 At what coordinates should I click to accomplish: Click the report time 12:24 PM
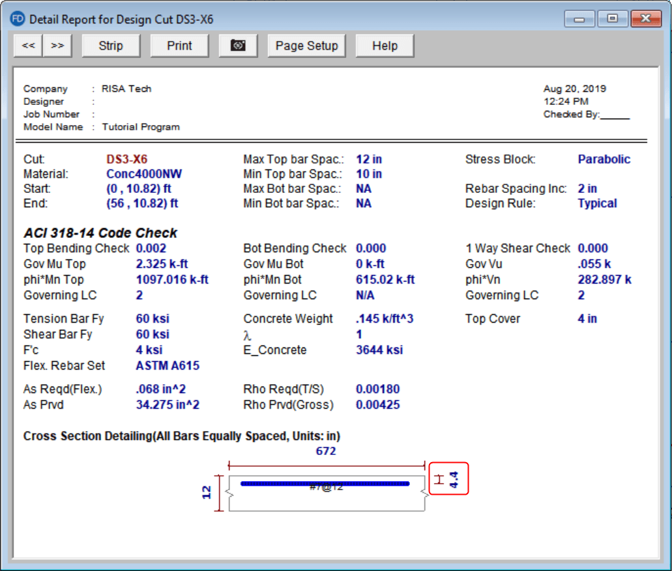click(x=566, y=102)
